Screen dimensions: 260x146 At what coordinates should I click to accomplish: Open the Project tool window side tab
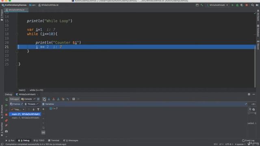pos(2,15)
